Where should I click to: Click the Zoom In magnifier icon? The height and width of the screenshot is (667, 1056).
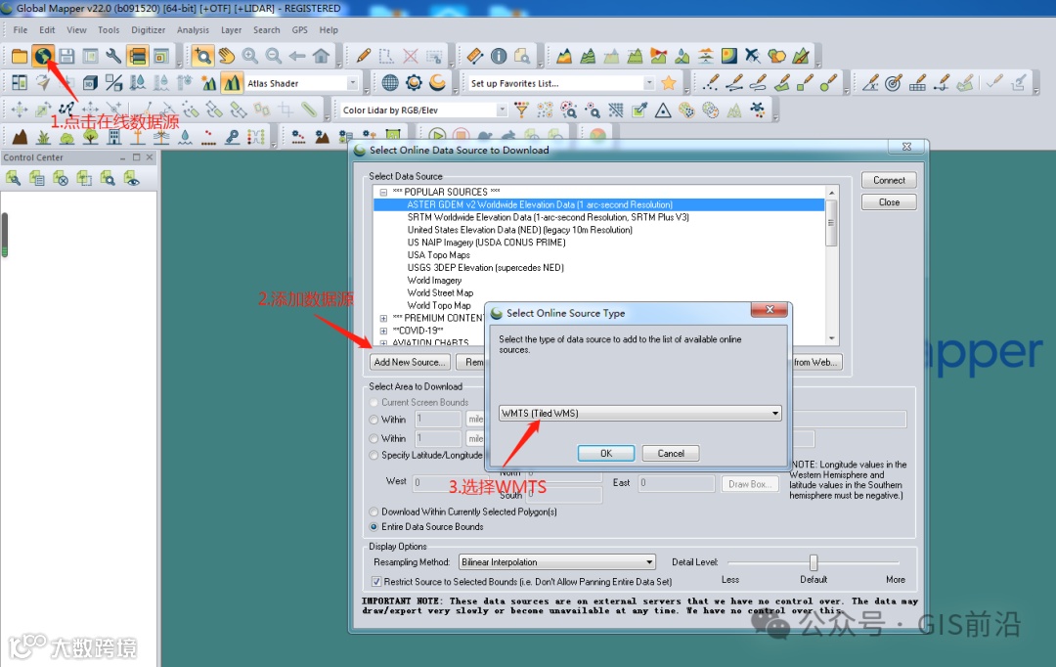(x=250, y=56)
